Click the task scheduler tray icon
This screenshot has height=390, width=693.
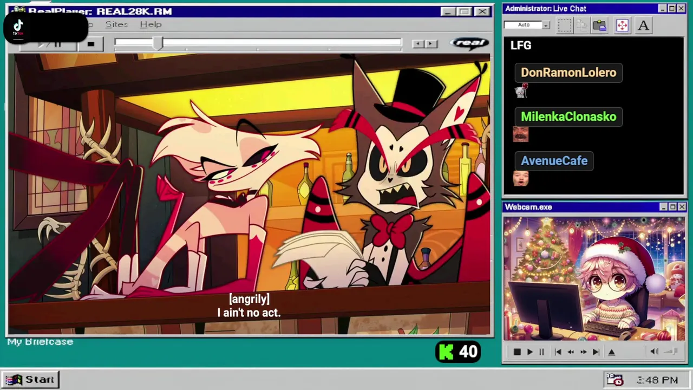coord(614,380)
